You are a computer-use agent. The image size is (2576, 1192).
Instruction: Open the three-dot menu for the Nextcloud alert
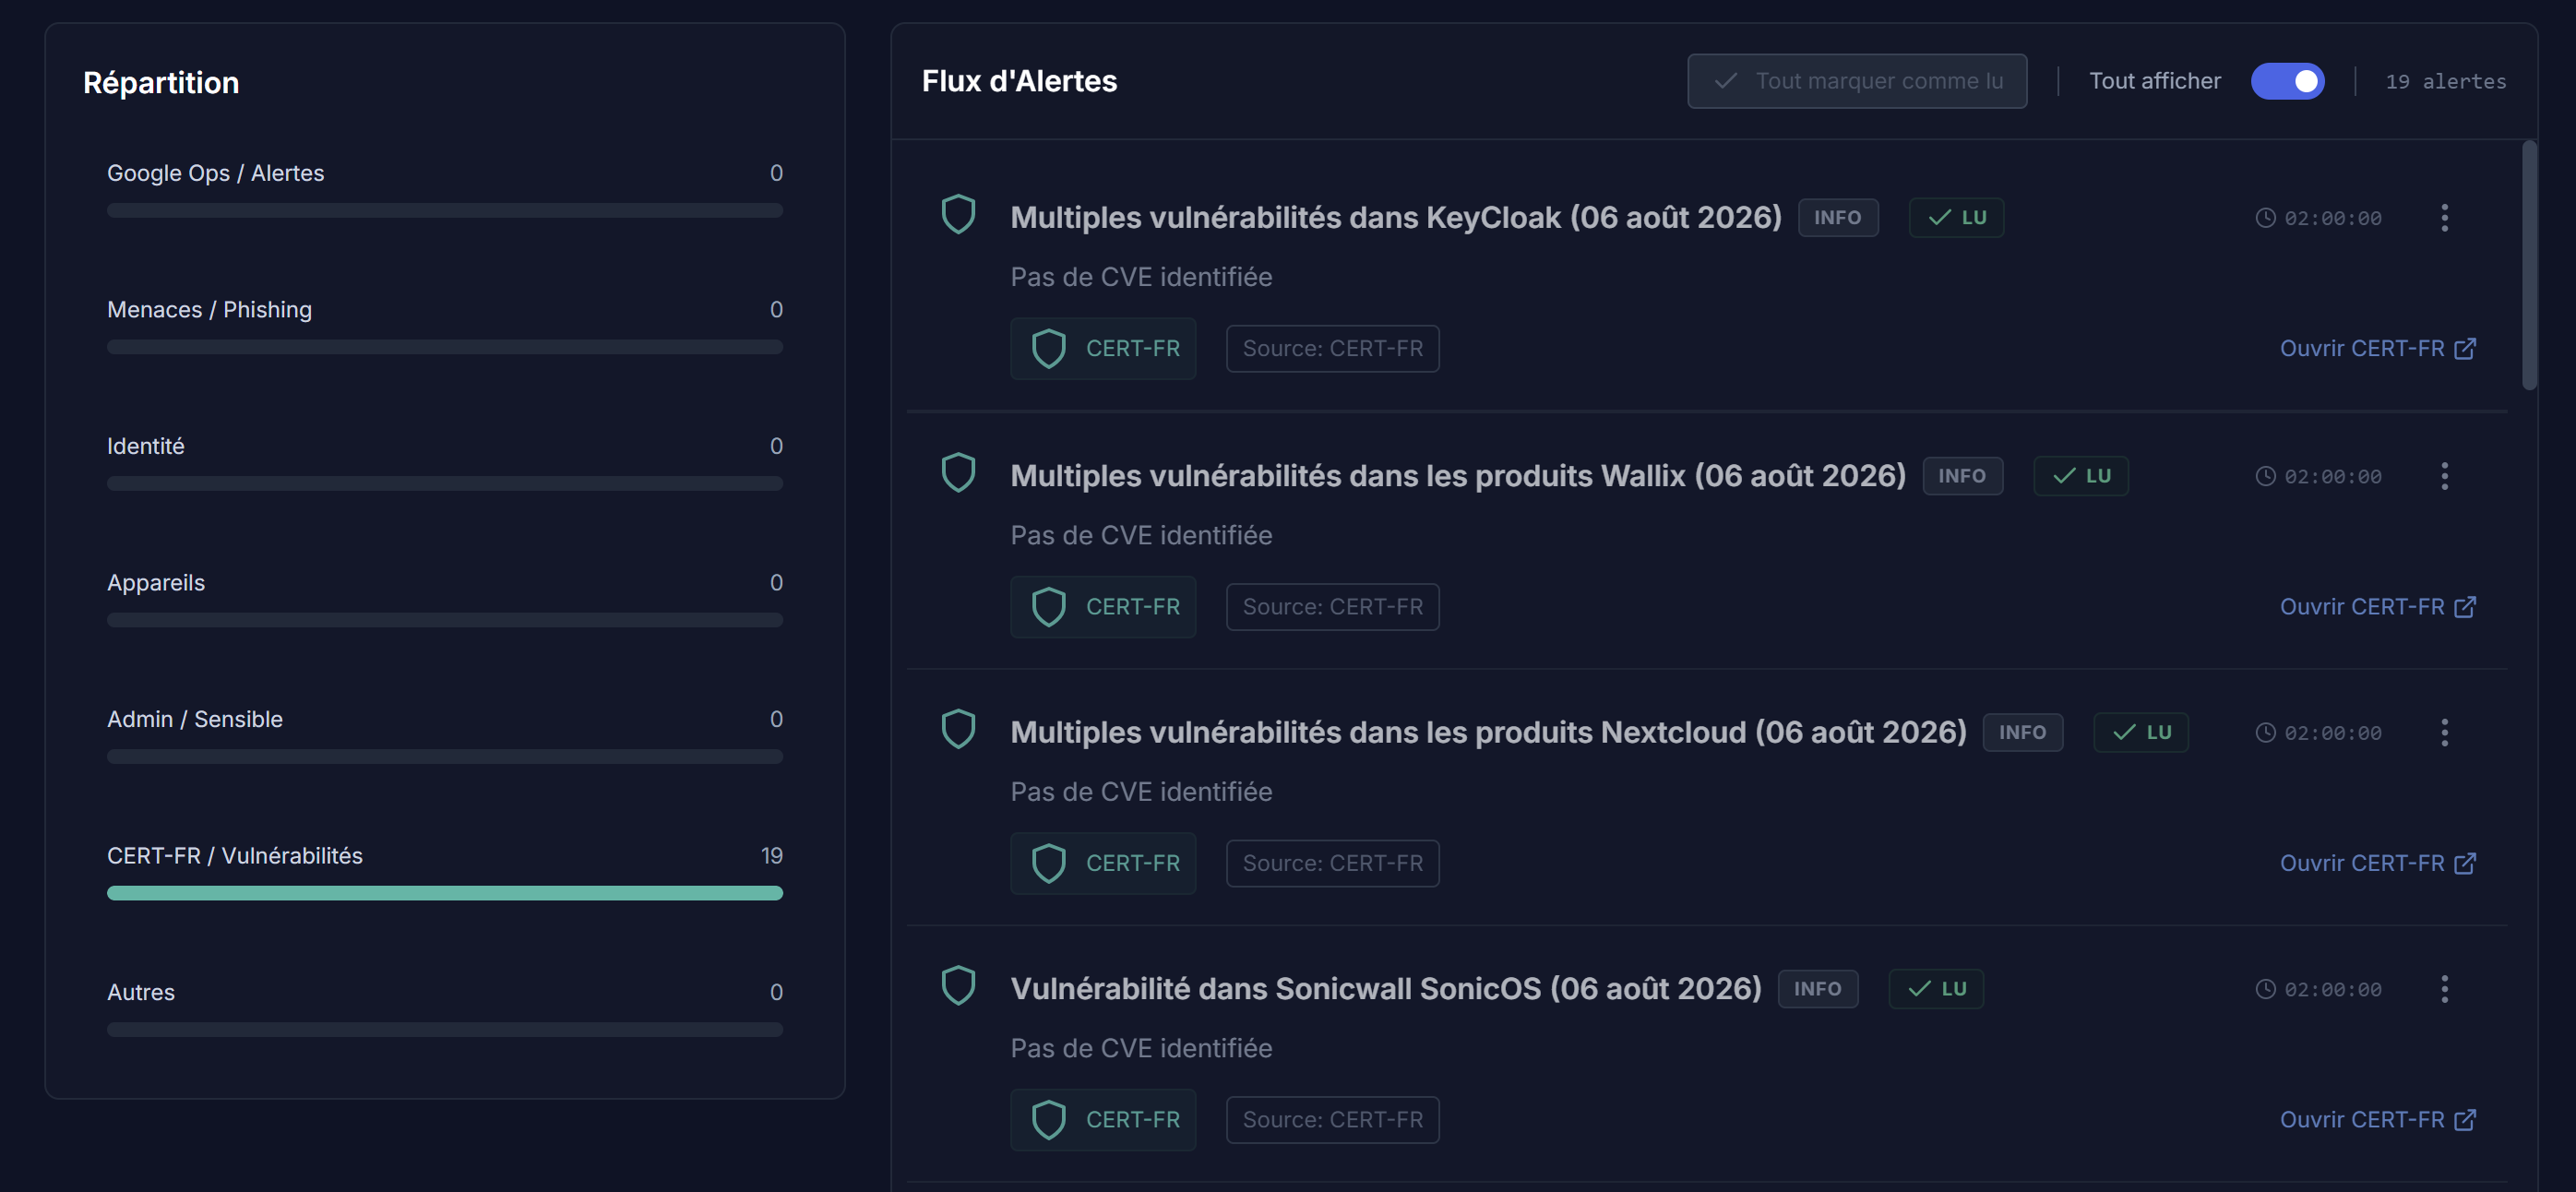click(2444, 733)
